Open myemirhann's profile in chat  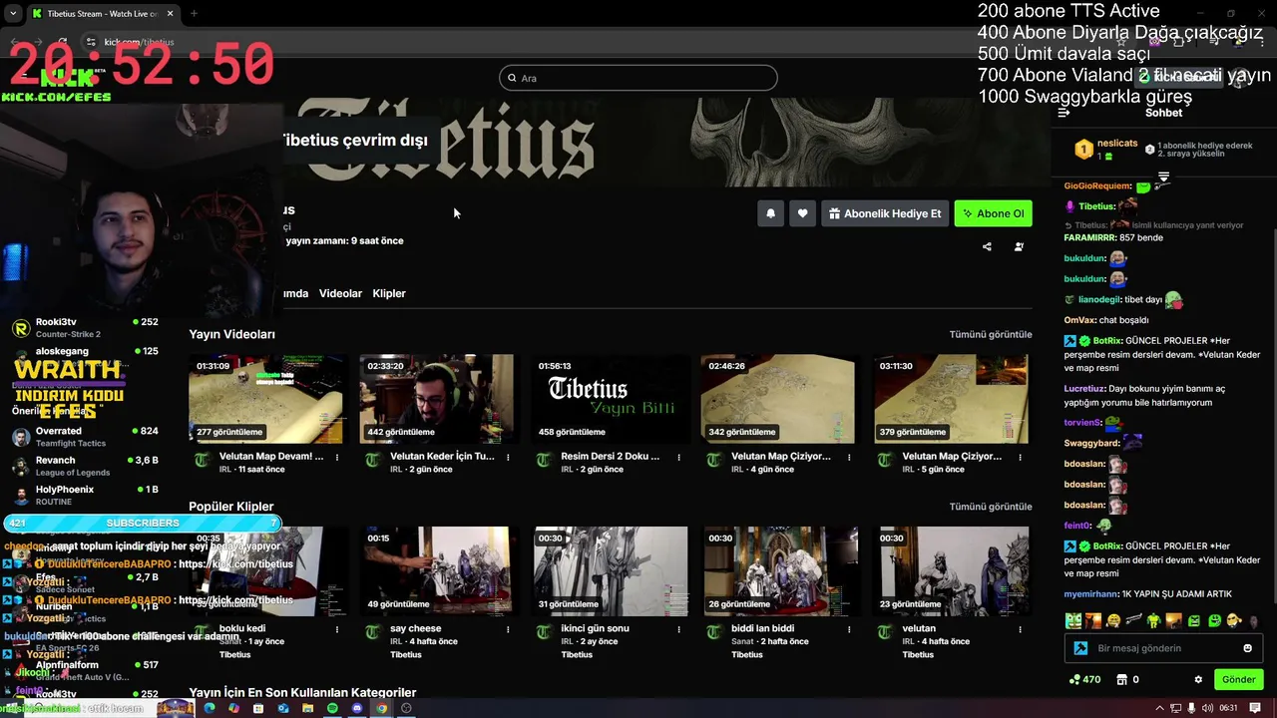pyautogui.click(x=1092, y=594)
